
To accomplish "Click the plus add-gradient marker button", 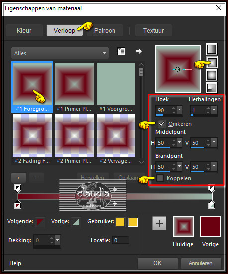I will 18,178.
